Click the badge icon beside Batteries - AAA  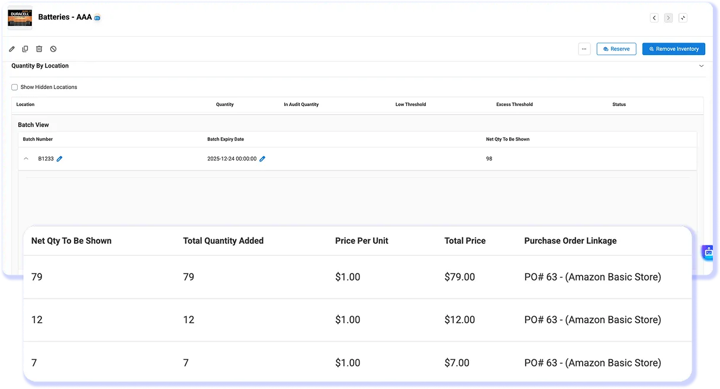click(97, 18)
